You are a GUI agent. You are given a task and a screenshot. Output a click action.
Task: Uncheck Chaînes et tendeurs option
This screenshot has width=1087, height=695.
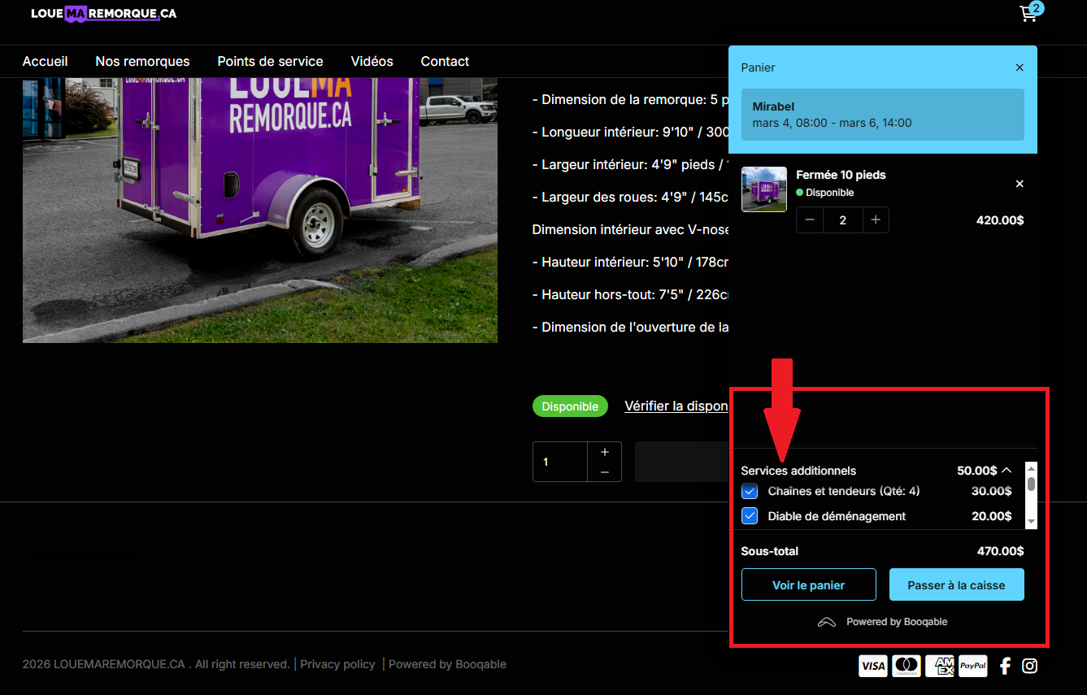click(750, 491)
